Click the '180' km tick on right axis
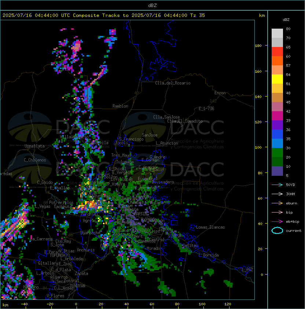Screen dimensions: 305x309 (258, 46)
